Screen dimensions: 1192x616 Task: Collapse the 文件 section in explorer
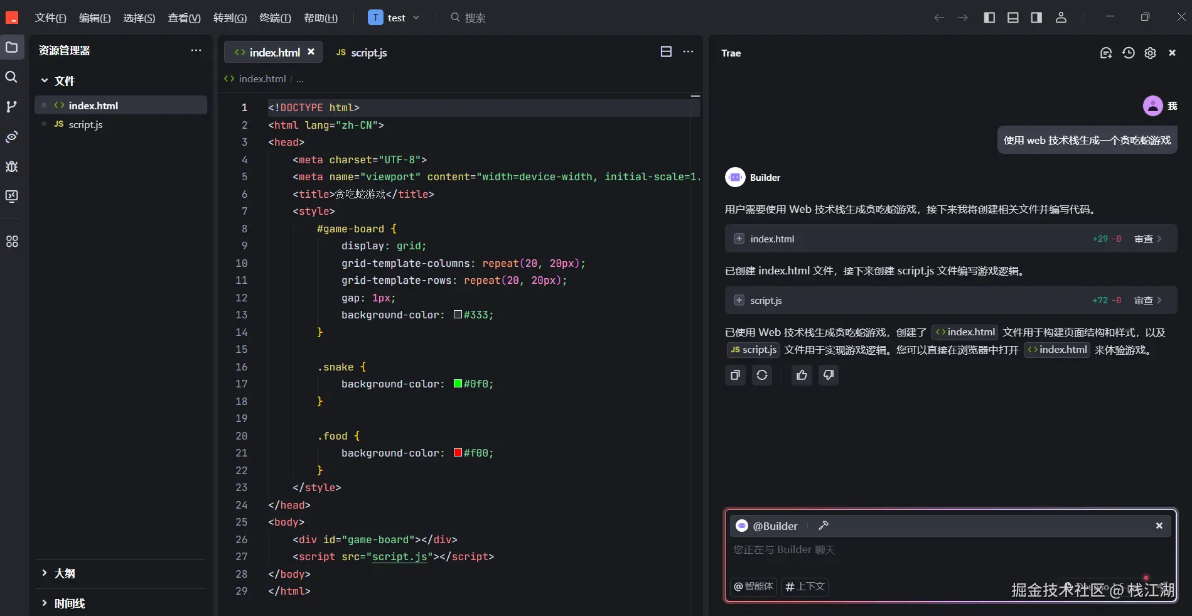45,80
